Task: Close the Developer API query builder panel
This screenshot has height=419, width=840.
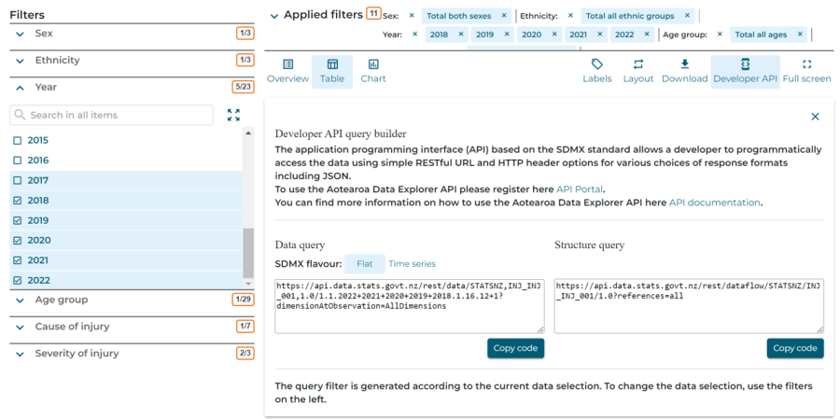Action: coord(815,117)
